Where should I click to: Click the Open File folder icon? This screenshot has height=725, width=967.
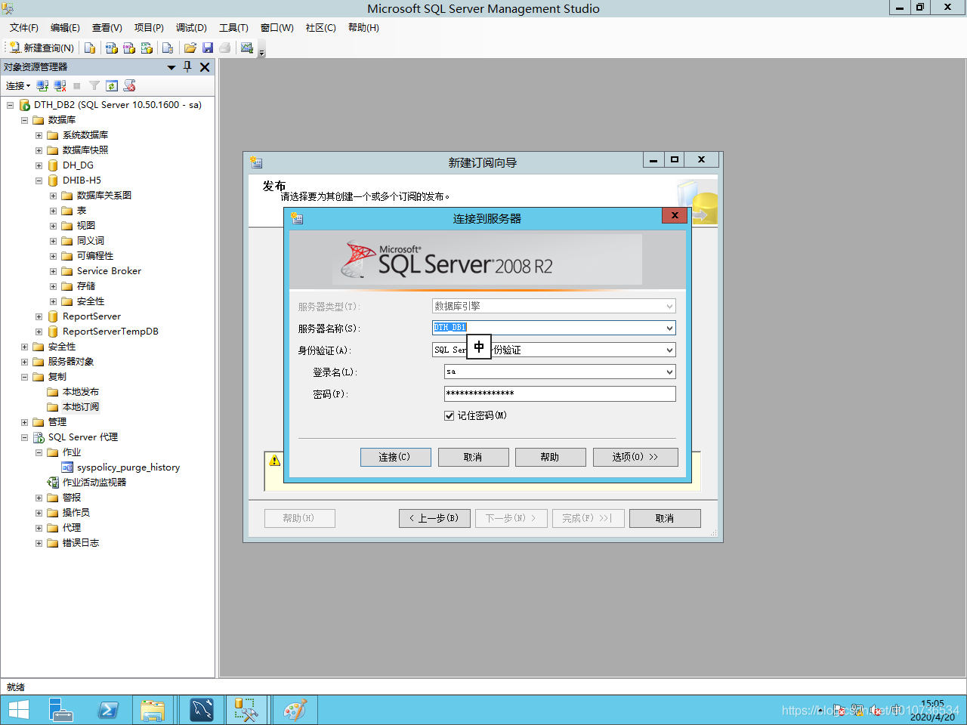pyautogui.click(x=190, y=48)
